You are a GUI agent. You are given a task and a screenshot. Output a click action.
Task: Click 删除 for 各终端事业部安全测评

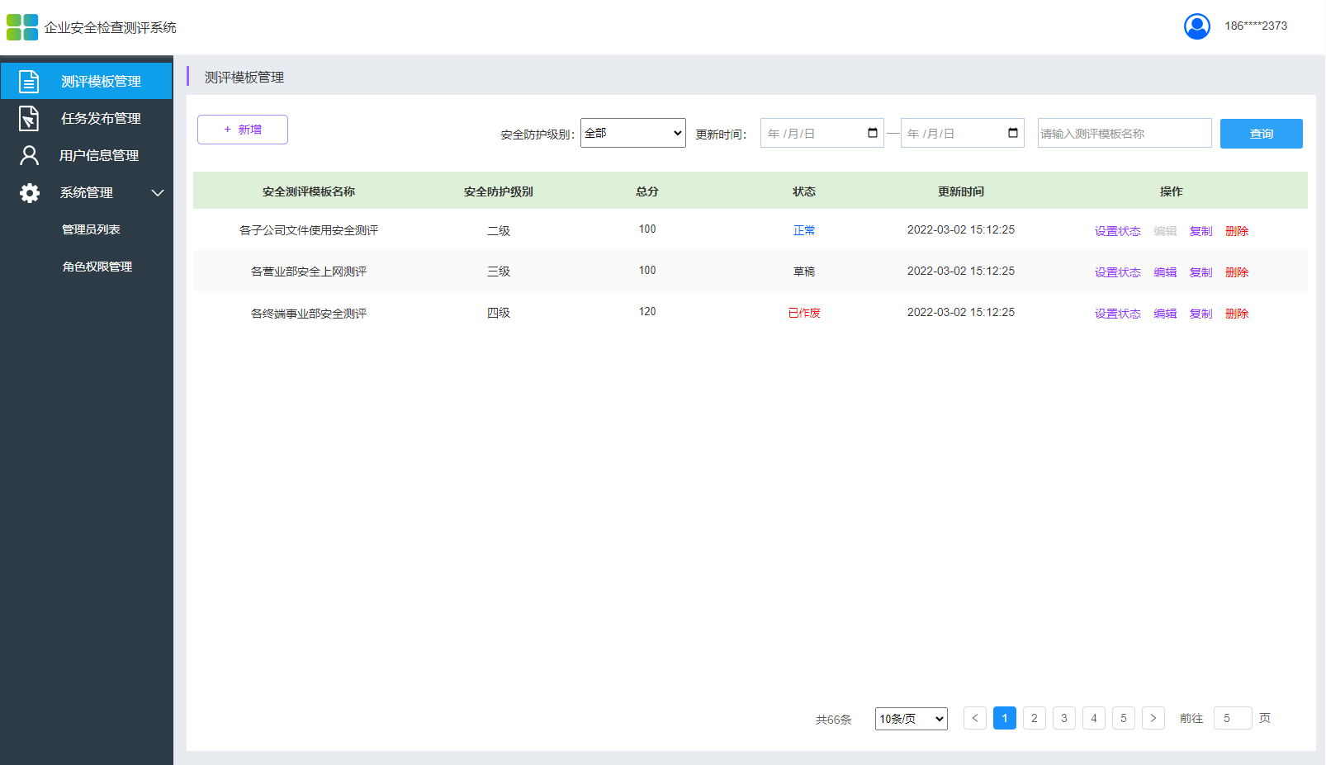tap(1237, 314)
